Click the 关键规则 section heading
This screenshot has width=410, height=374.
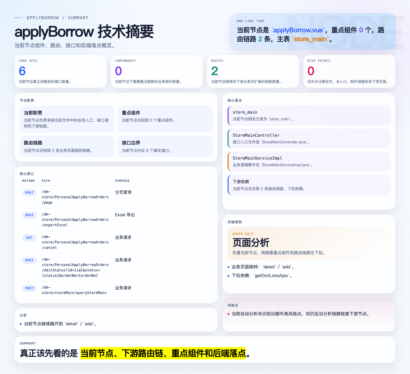point(235,222)
